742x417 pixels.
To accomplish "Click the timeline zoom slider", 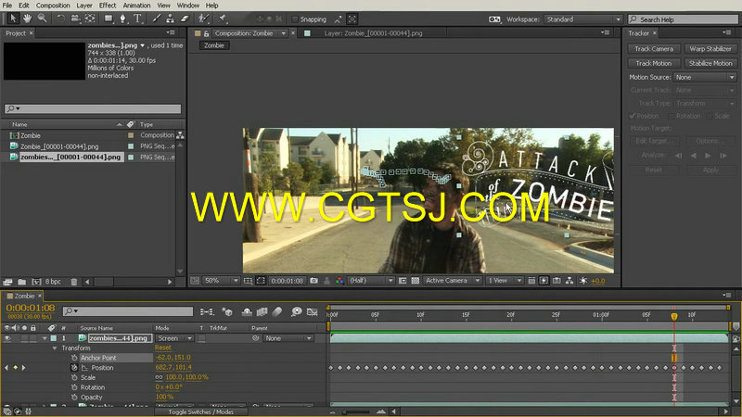I will tap(358, 411).
